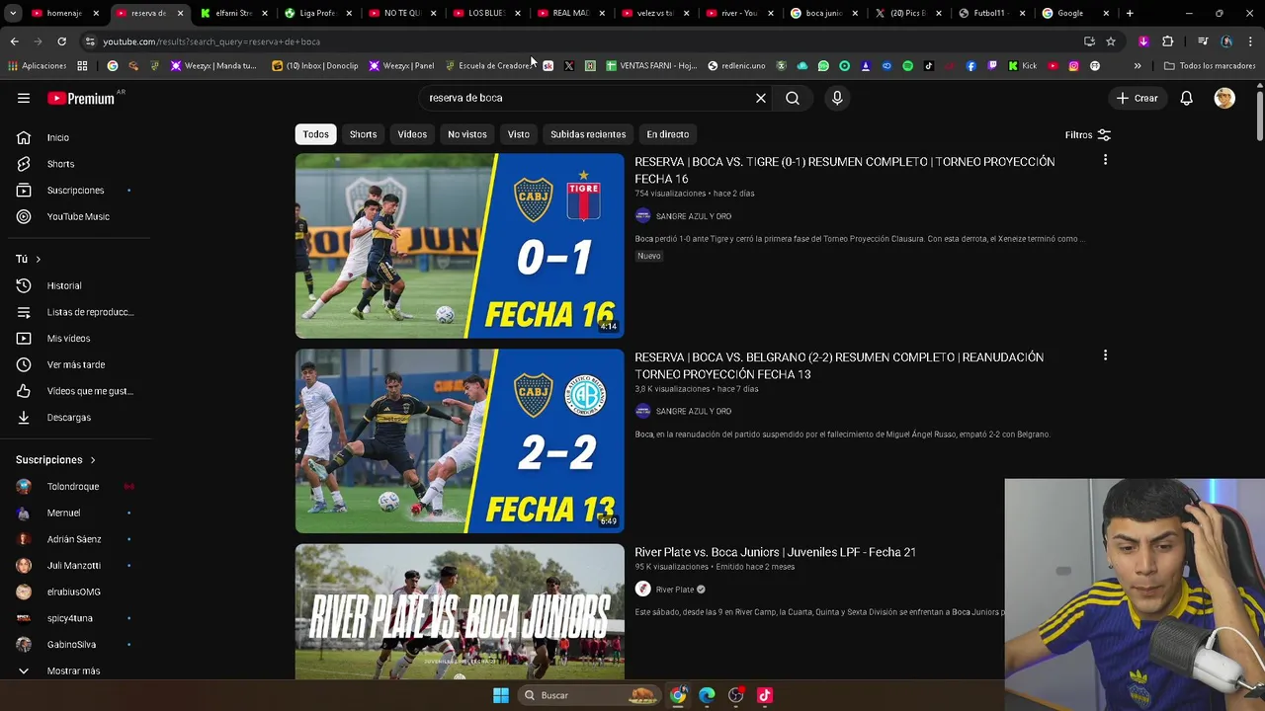
Task: Open the Boca vs. Belgrano 2-2 thumbnail
Action: pos(460,441)
